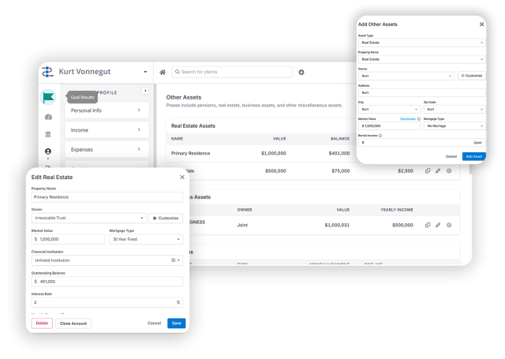Focus the Search for clients field
505x359 pixels.
[232, 72]
